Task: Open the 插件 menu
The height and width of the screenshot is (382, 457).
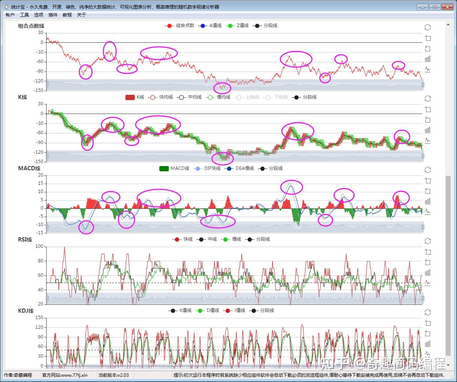Action: [x=53, y=15]
